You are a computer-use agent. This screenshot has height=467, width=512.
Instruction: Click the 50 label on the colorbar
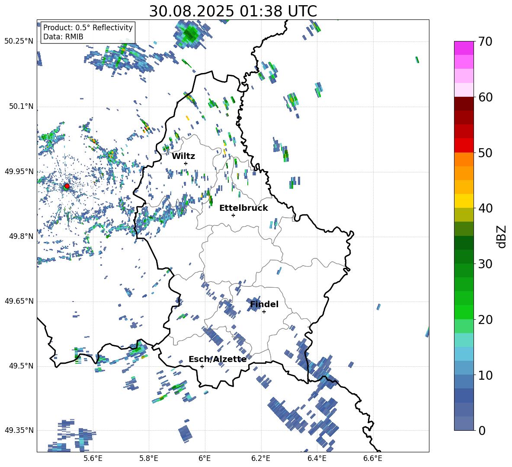[486, 153]
